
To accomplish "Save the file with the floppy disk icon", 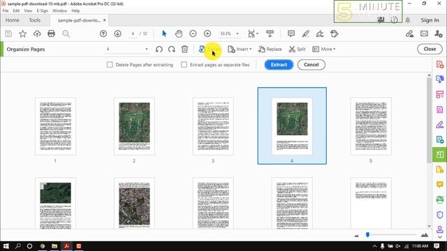I will click(x=8, y=33).
